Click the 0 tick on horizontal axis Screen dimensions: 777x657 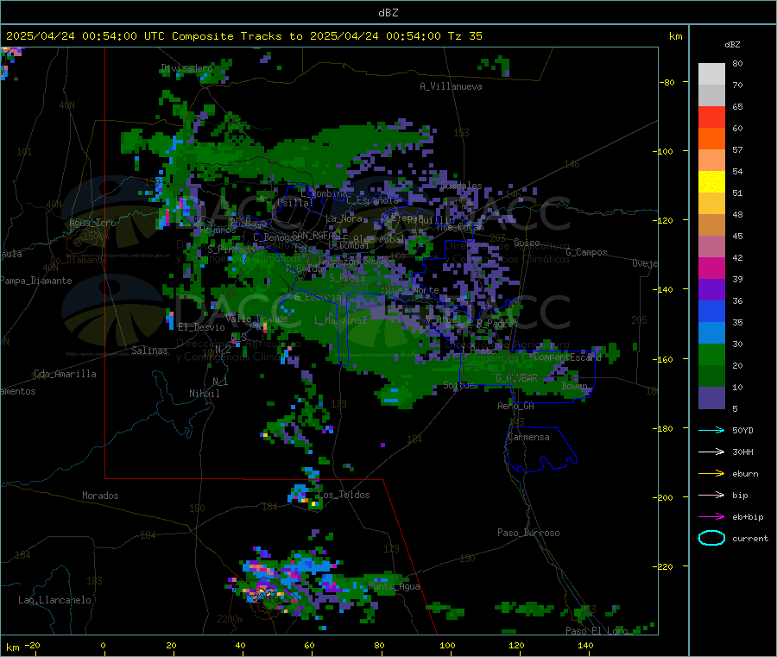103,645
